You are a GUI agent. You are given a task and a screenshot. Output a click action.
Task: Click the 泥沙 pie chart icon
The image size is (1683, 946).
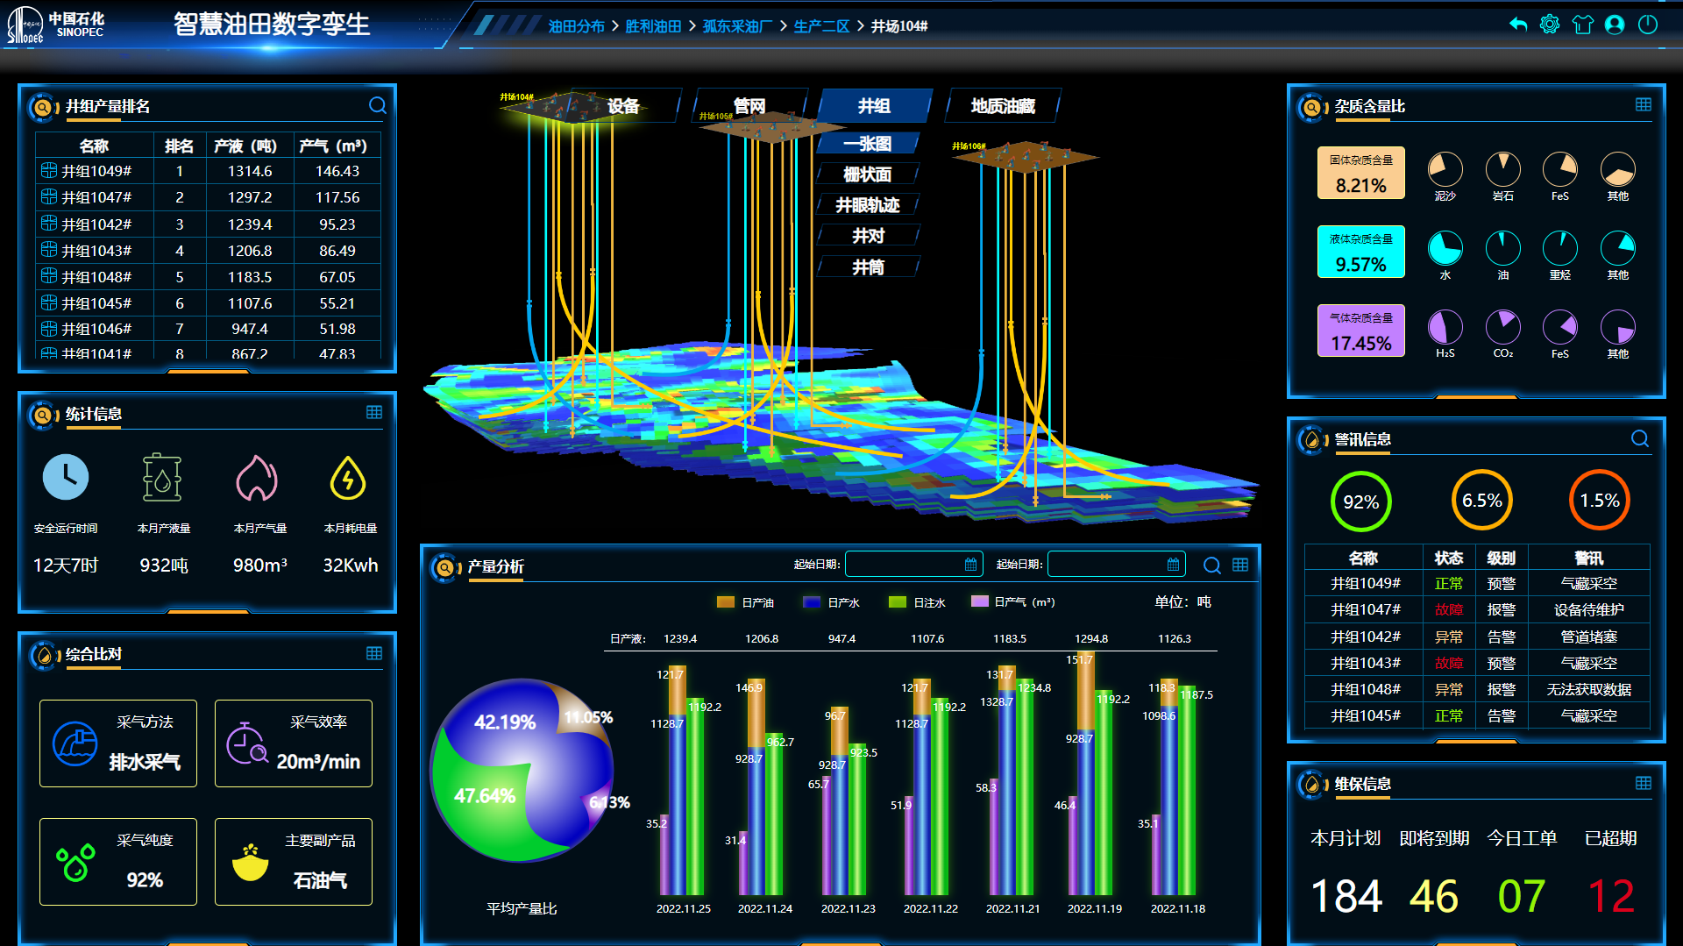[1445, 169]
